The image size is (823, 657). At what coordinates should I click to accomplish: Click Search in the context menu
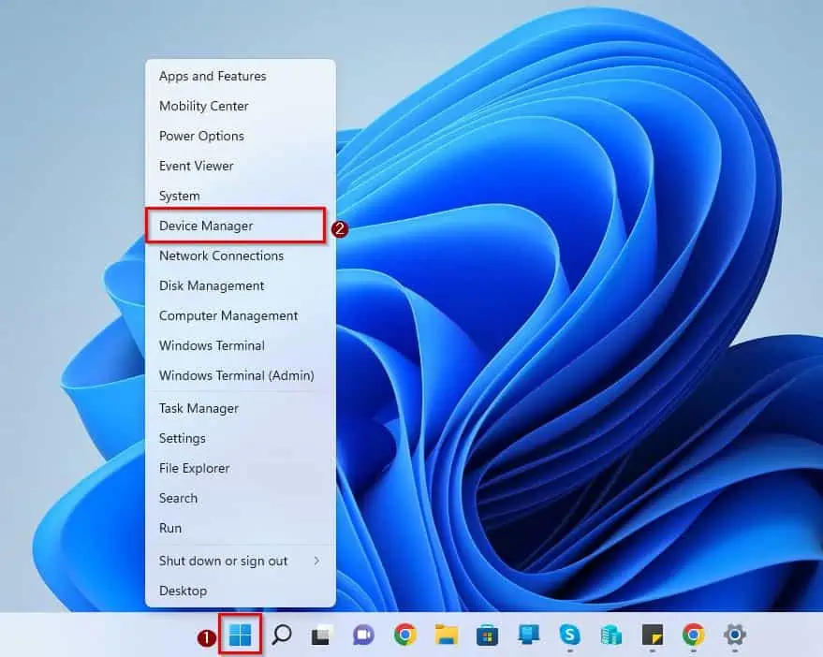click(x=241, y=498)
